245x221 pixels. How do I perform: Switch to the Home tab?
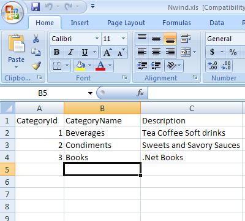click(45, 23)
